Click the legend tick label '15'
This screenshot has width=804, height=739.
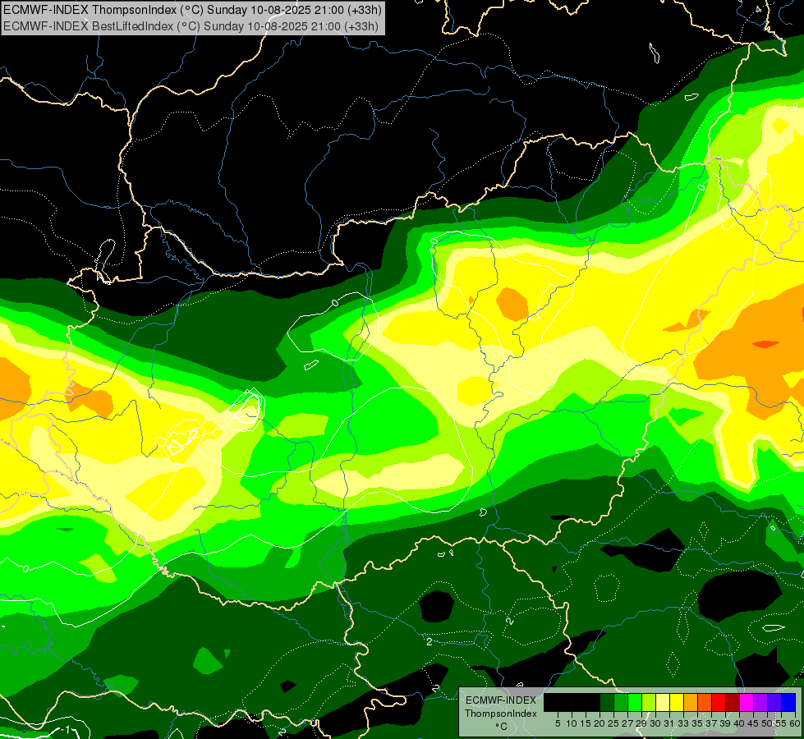coord(586,723)
